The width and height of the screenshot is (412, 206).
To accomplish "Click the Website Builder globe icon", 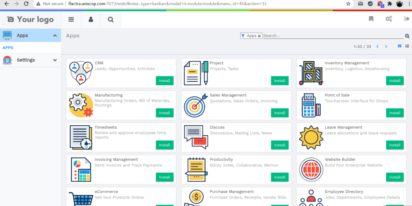I will 311,170.
